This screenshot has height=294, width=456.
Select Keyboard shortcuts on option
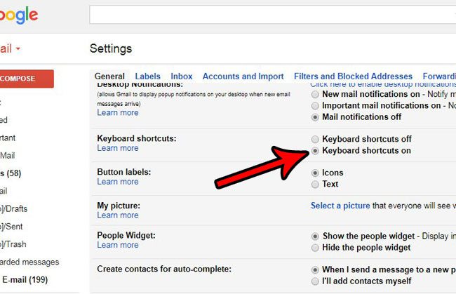click(x=316, y=151)
